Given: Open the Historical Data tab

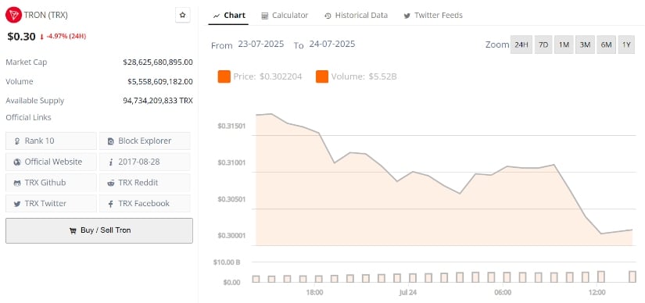Looking at the screenshot, I should pyautogui.click(x=356, y=16).
